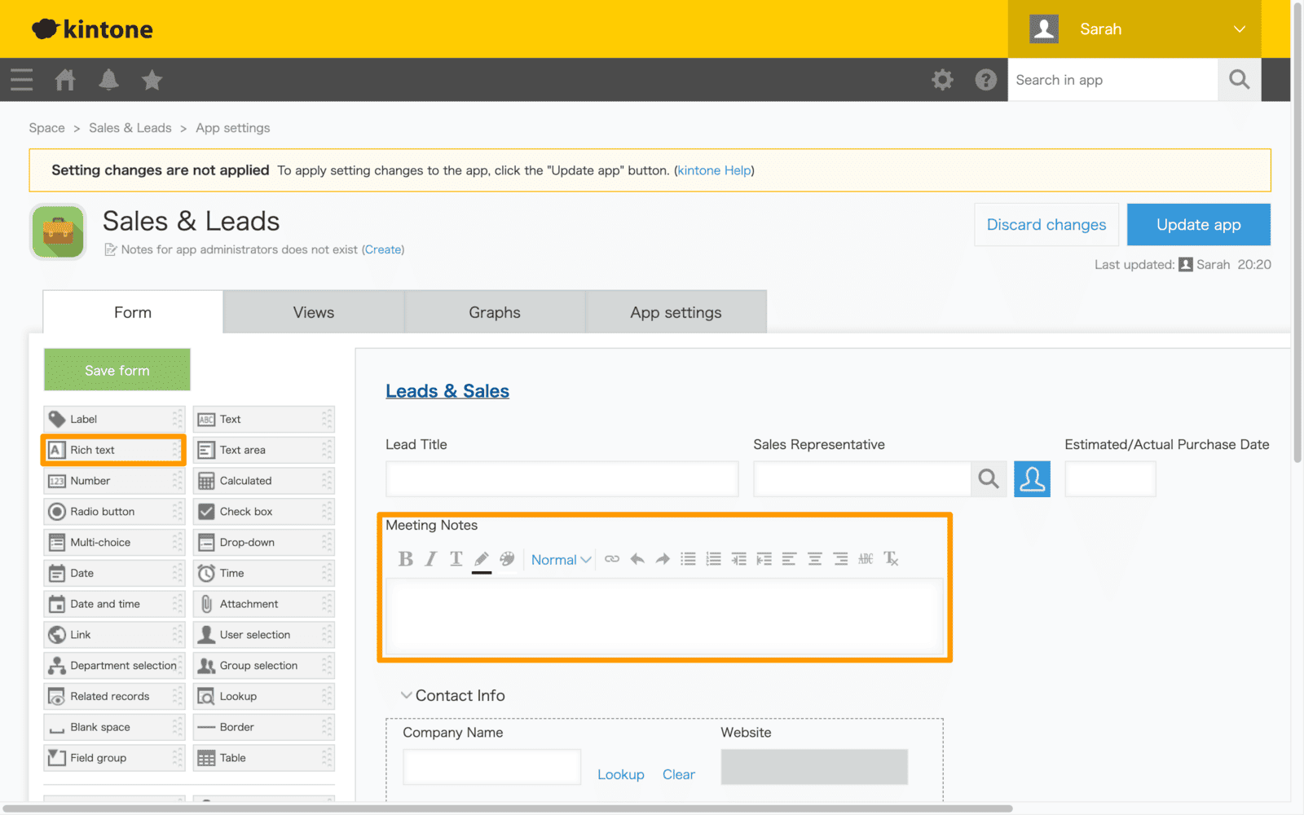Viewport: 1304px width, 815px height.
Task: Click the Update app button
Action: point(1198,225)
